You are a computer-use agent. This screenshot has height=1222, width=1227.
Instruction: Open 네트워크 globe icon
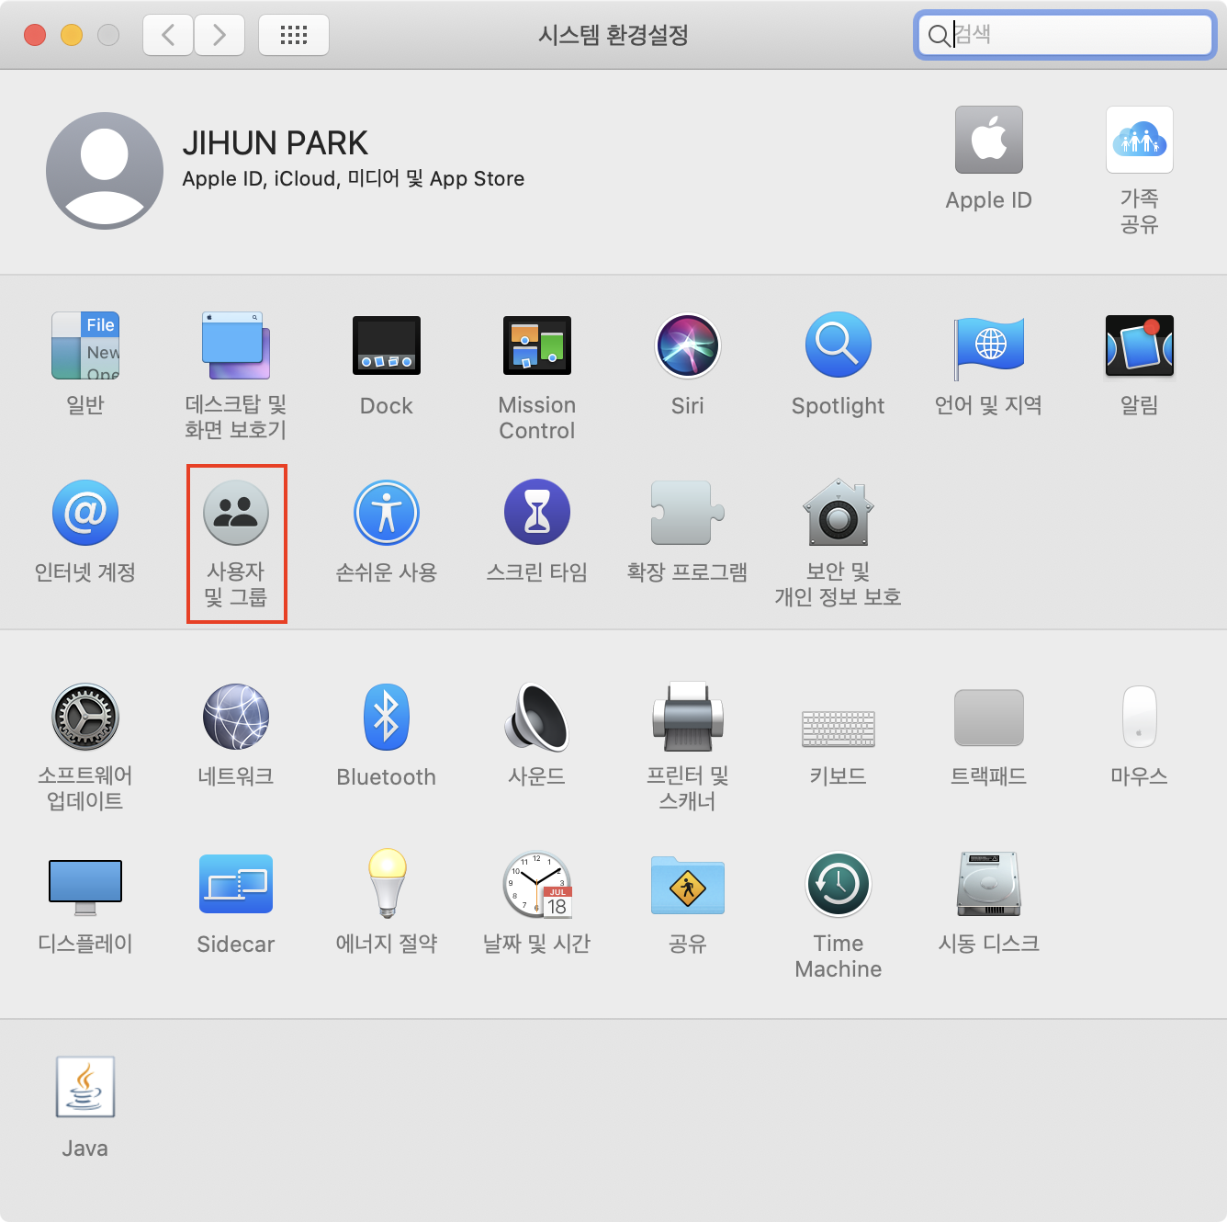pyautogui.click(x=236, y=717)
